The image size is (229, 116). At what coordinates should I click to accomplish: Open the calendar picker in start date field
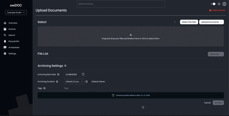[x=83, y=74]
